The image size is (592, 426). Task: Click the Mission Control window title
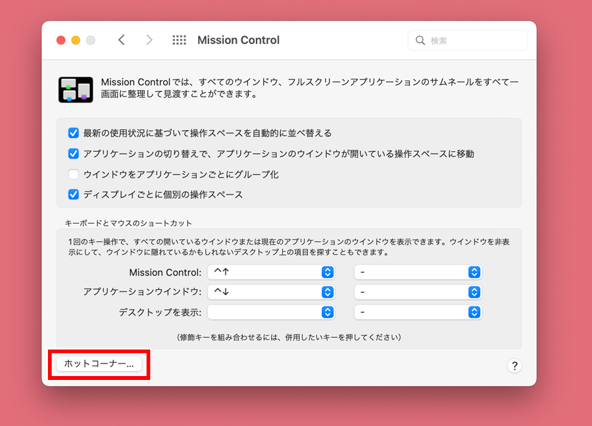pos(238,40)
